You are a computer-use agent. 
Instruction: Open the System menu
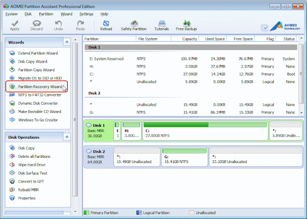tap(12, 14)
